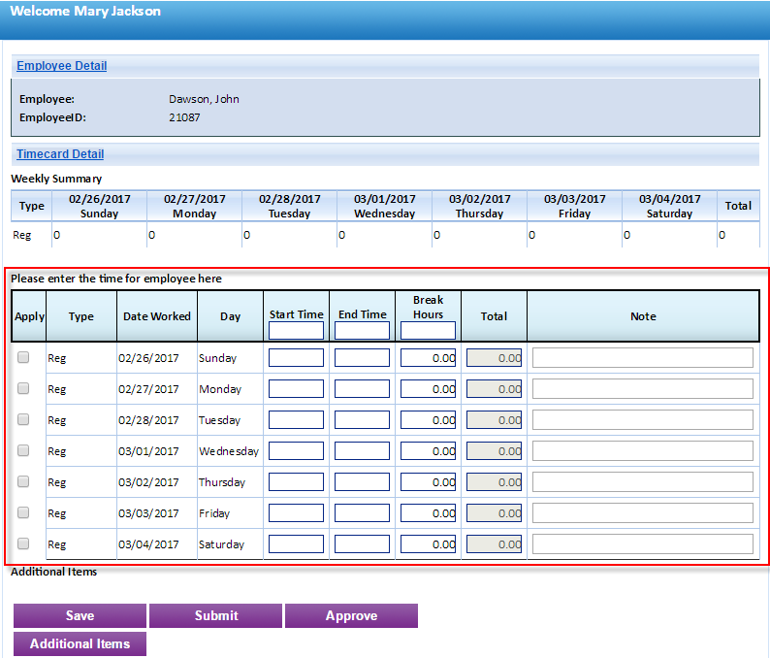This screenshot has height=658, width=770.
Task: Click Monday's Note field
Action: click(643, 389)
